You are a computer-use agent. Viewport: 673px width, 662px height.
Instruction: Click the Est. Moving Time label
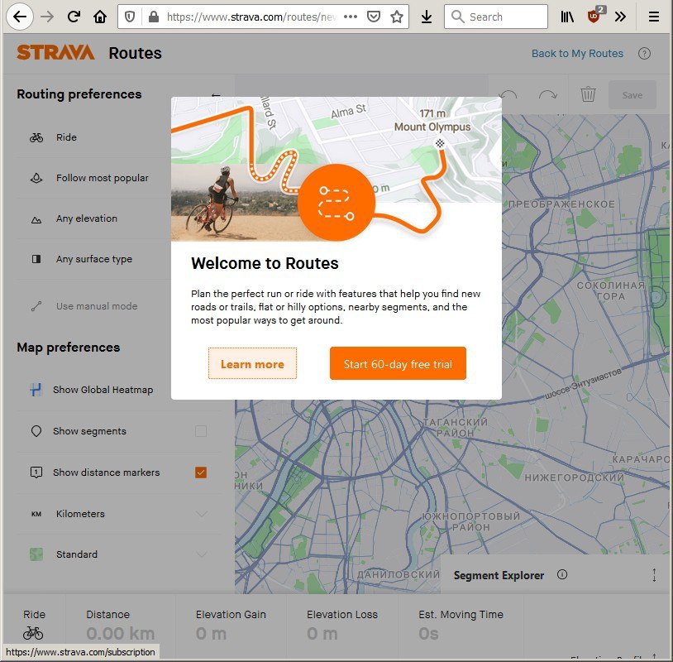(x=461, y=614)
